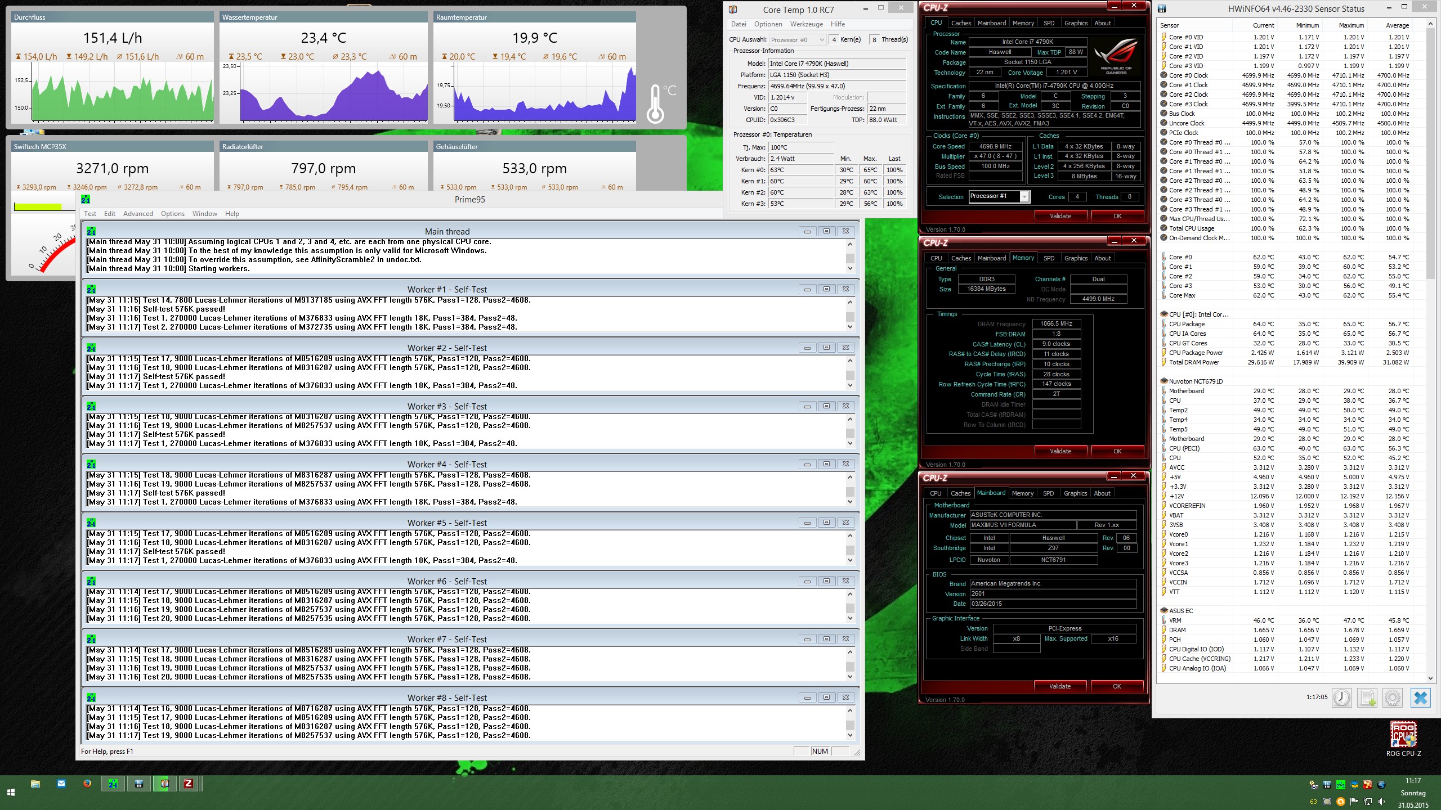Open the Hilfe menu in Core Temp

point(838,24)
